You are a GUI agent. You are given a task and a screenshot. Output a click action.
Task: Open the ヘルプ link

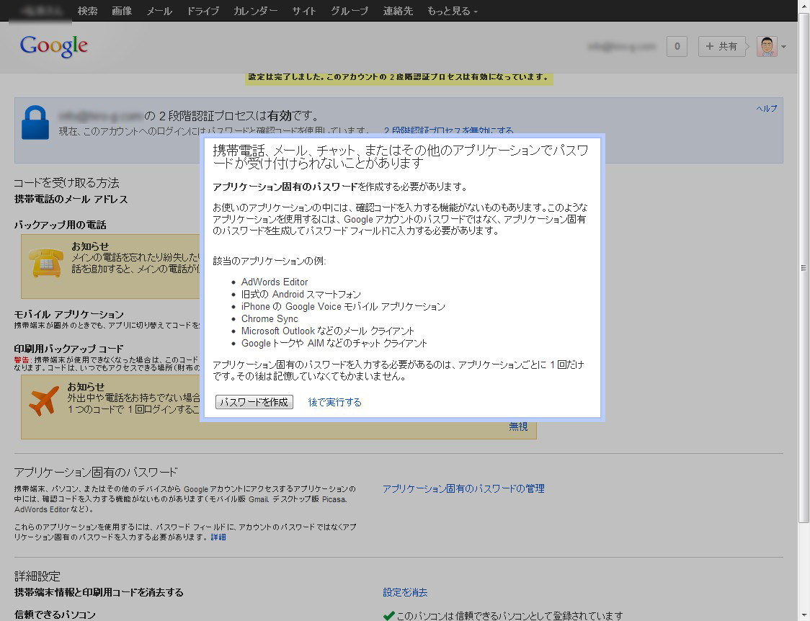[x=767, y=108]
